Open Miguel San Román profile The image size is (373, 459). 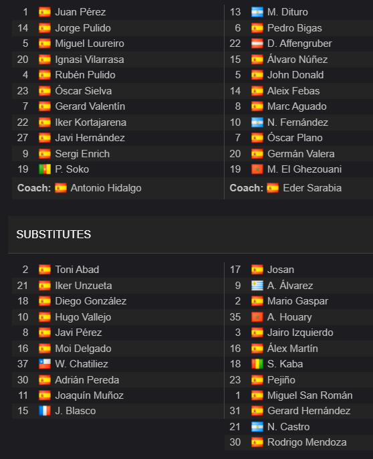[309, 395]
